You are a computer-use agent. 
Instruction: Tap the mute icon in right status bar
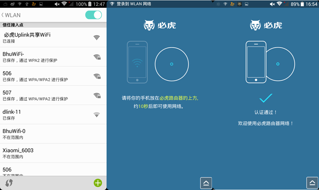(273, 4)
